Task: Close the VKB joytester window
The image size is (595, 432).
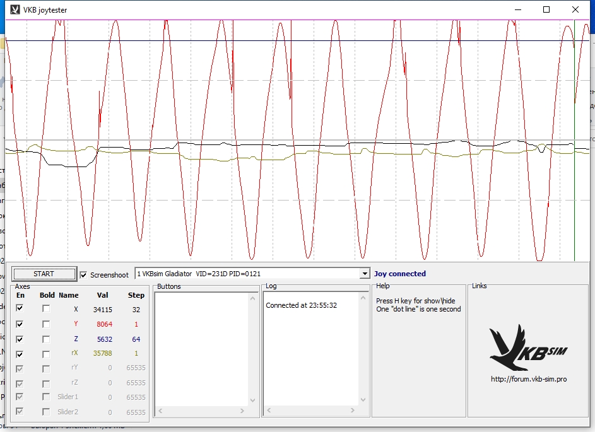Action: coord(575,9)
